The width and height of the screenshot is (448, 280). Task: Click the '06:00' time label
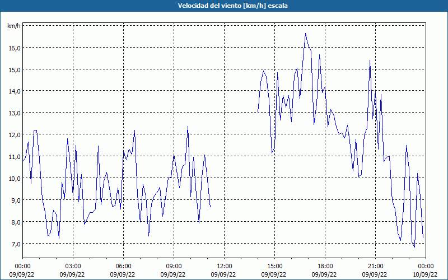click(x=123, y=266)
